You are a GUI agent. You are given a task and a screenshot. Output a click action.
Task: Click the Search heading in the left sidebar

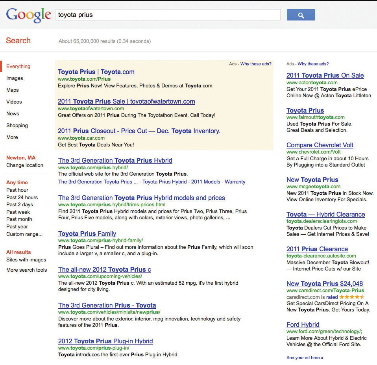(18, 41)
